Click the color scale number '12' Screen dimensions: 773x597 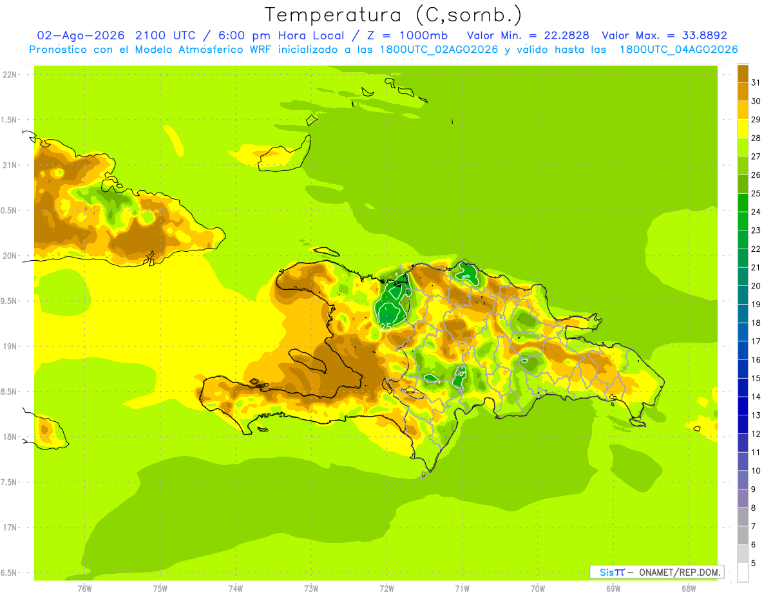756,433
